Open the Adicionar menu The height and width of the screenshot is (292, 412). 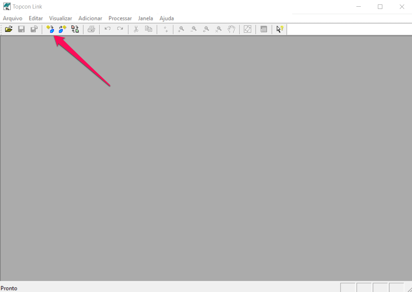(90, 19)
